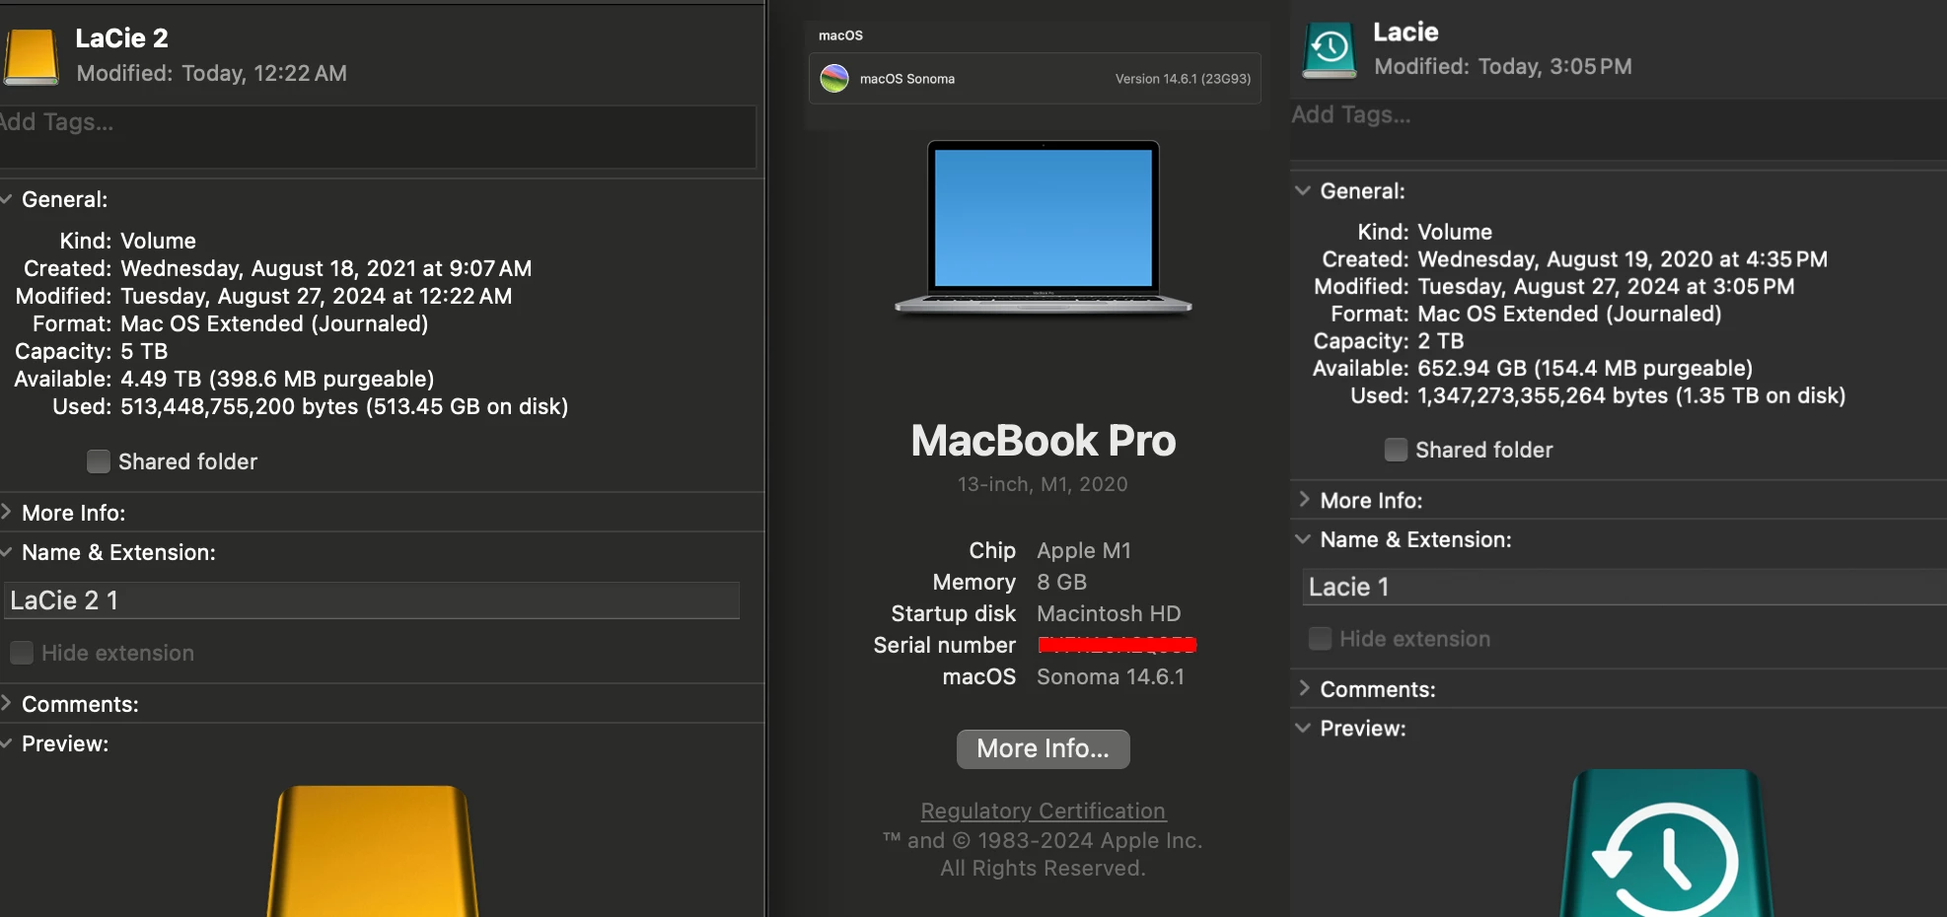Toggle Shared folder checkbox in Lacie window
1947x917 pixels.
click(x=1396, y=450)
